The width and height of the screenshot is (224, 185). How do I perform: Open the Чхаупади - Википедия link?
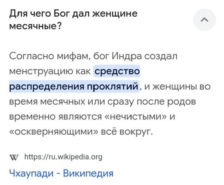pos(61,173)
